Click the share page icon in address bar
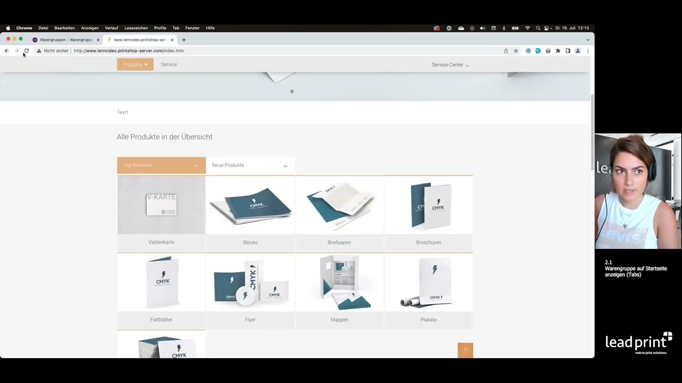 point(506,51)
